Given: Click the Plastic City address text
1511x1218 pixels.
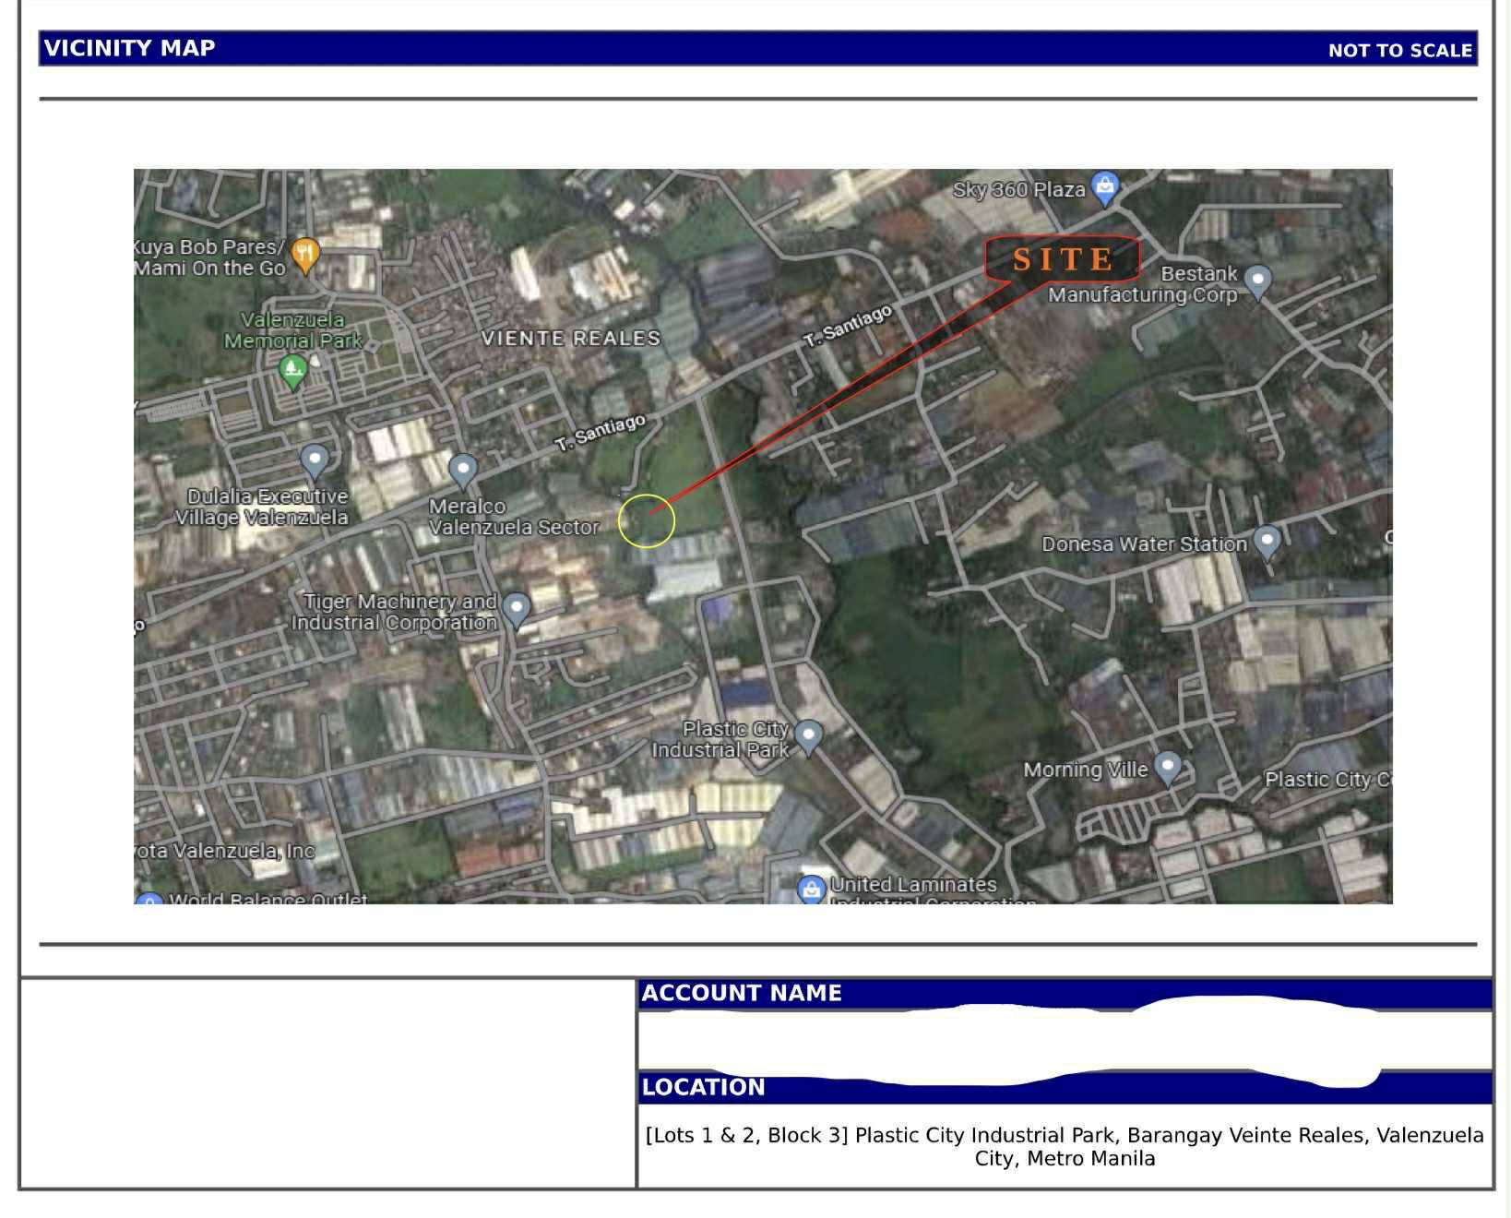Looking at the screenshot, I should (x=1065, y=1146).
